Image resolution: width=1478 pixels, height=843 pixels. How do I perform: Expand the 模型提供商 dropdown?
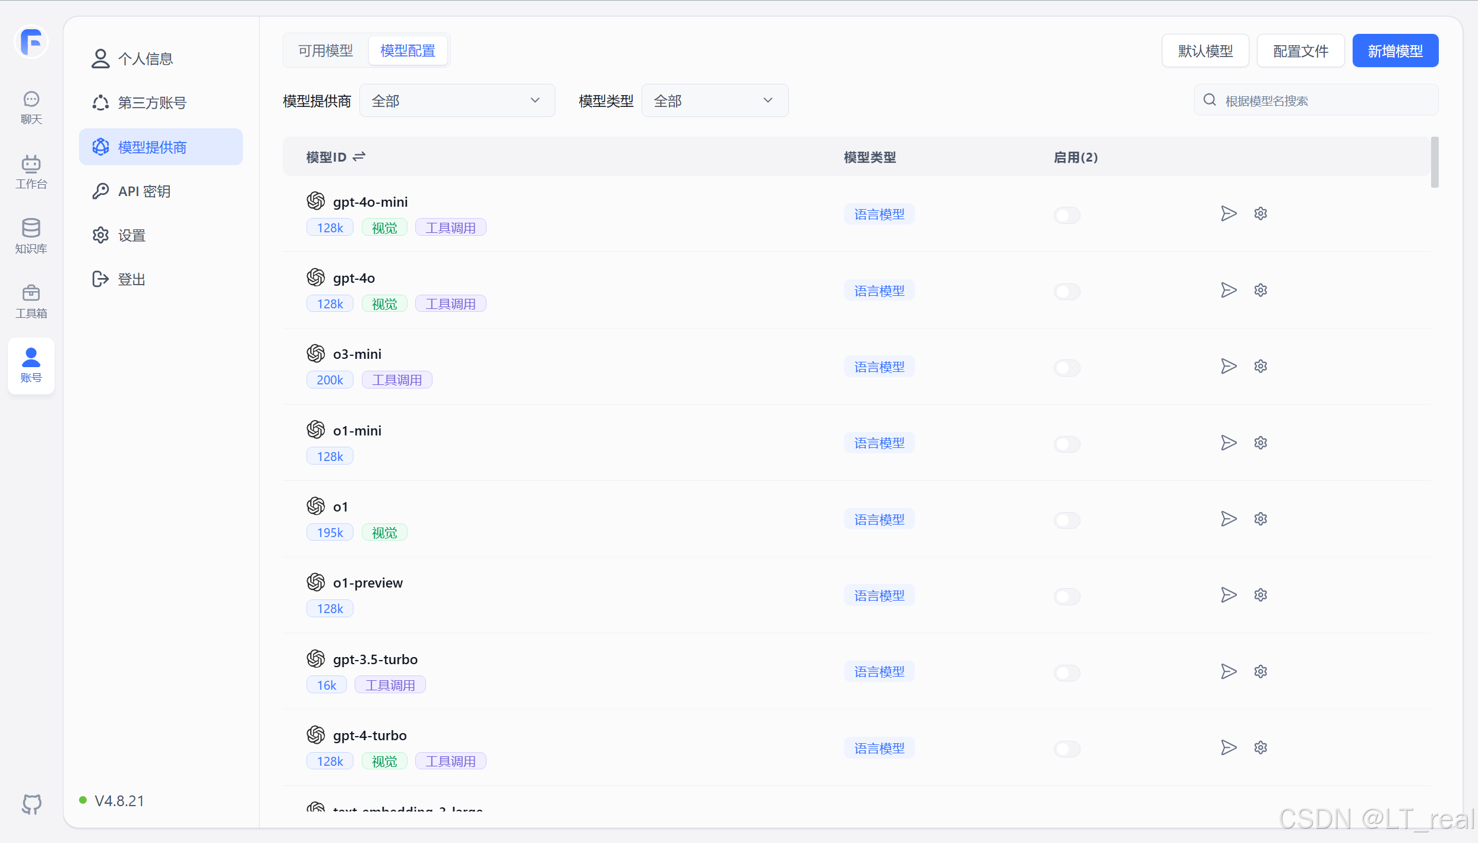click(456, 100)
